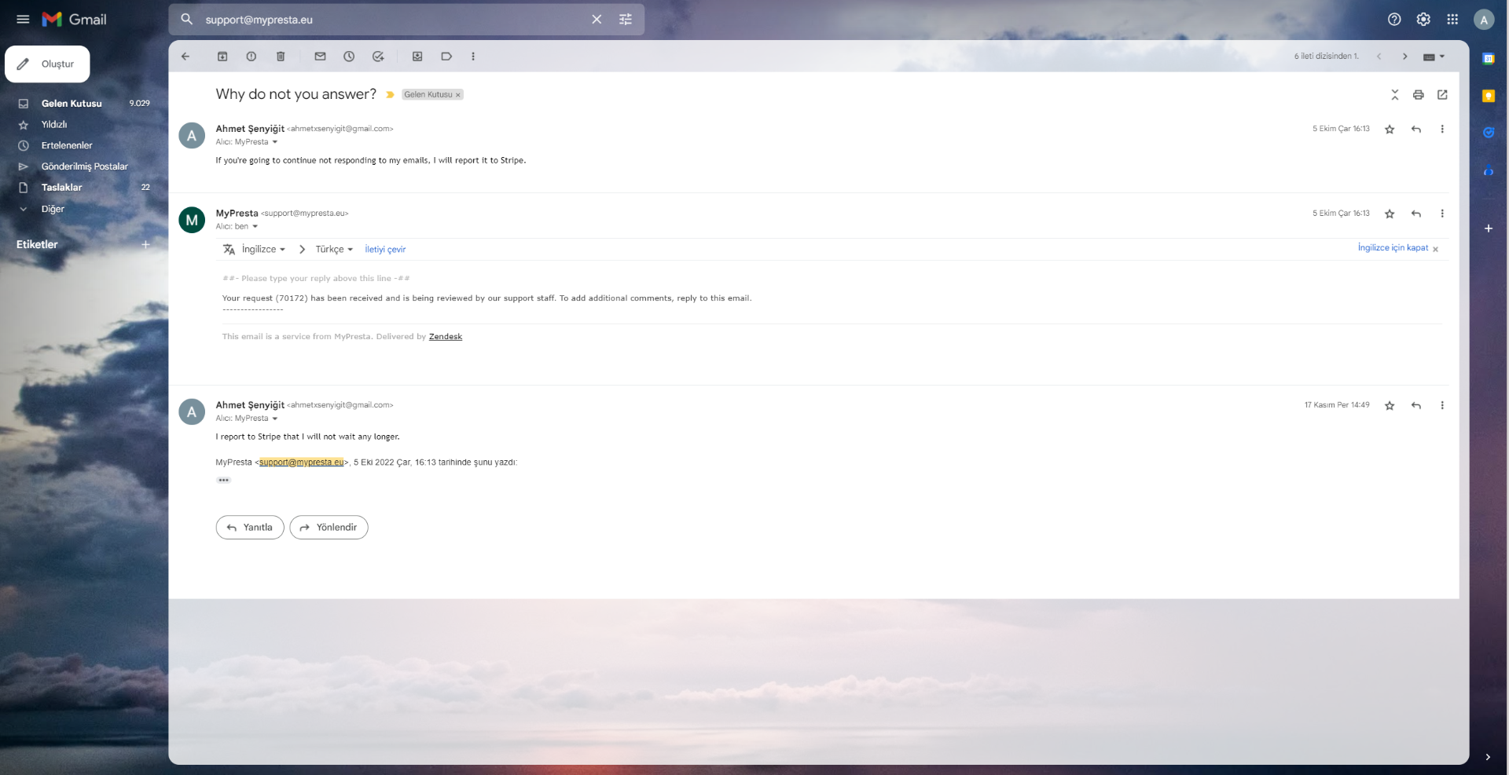Star the 17 Kasım message
The image size is (1509, 775).
[x=1390, y=406]
